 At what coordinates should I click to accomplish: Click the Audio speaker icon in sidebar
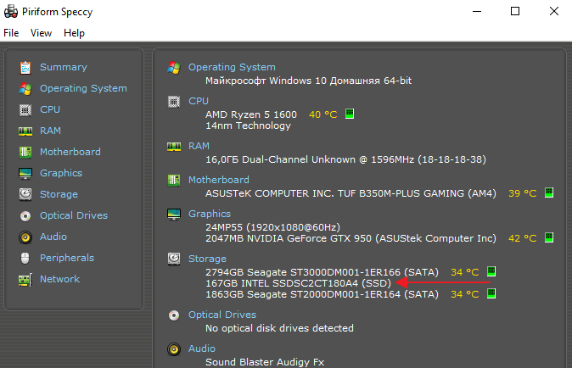point(25,237)
